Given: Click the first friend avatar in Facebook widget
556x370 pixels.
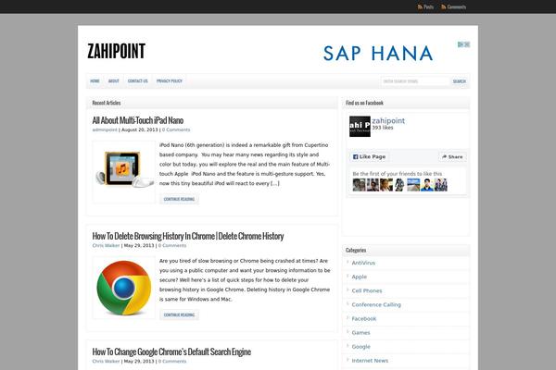Looking at the screenshot, I should 359,185.
